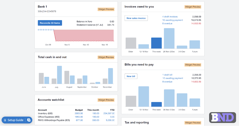Select the blue July bar in cash chart
This screenshot has width=239, height=126.
(59, 75)
